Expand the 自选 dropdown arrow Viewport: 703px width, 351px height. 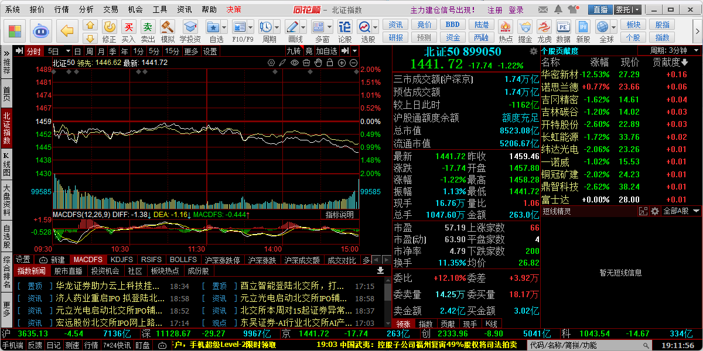(x=224, y=27)
